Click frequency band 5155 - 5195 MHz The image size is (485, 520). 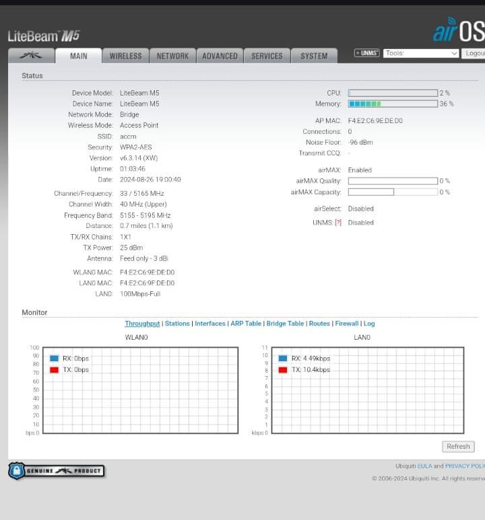point(145,215)
